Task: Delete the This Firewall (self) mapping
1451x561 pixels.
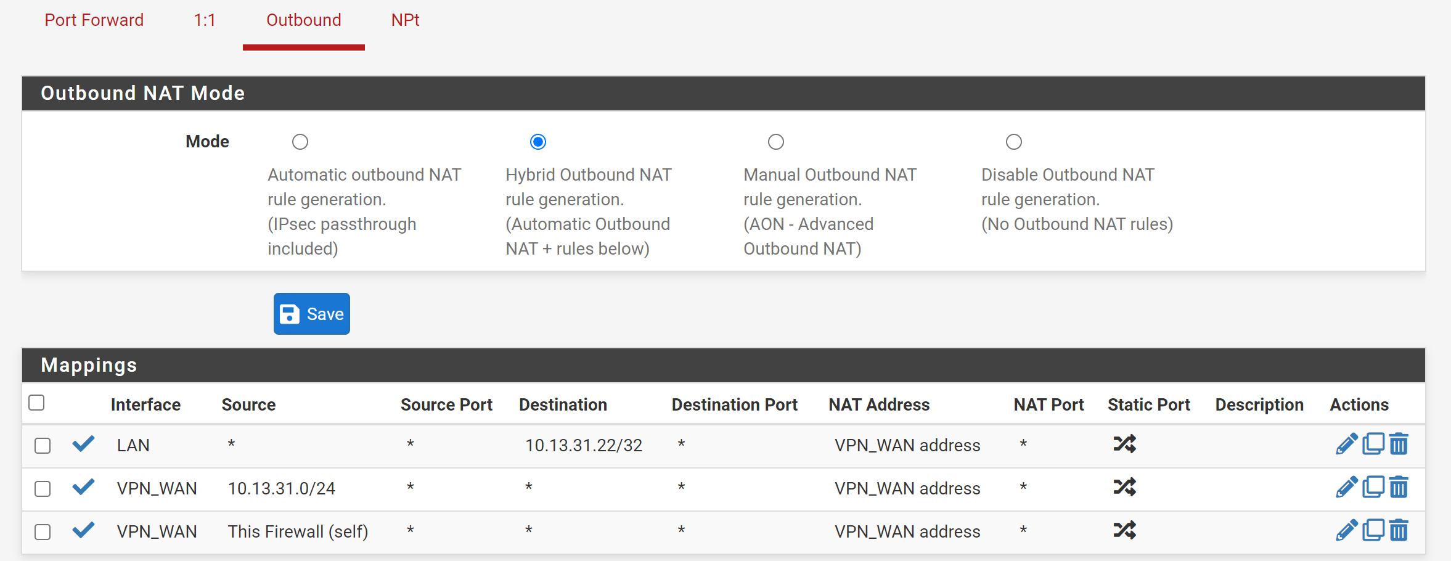Action: [x=1399, y=530]
